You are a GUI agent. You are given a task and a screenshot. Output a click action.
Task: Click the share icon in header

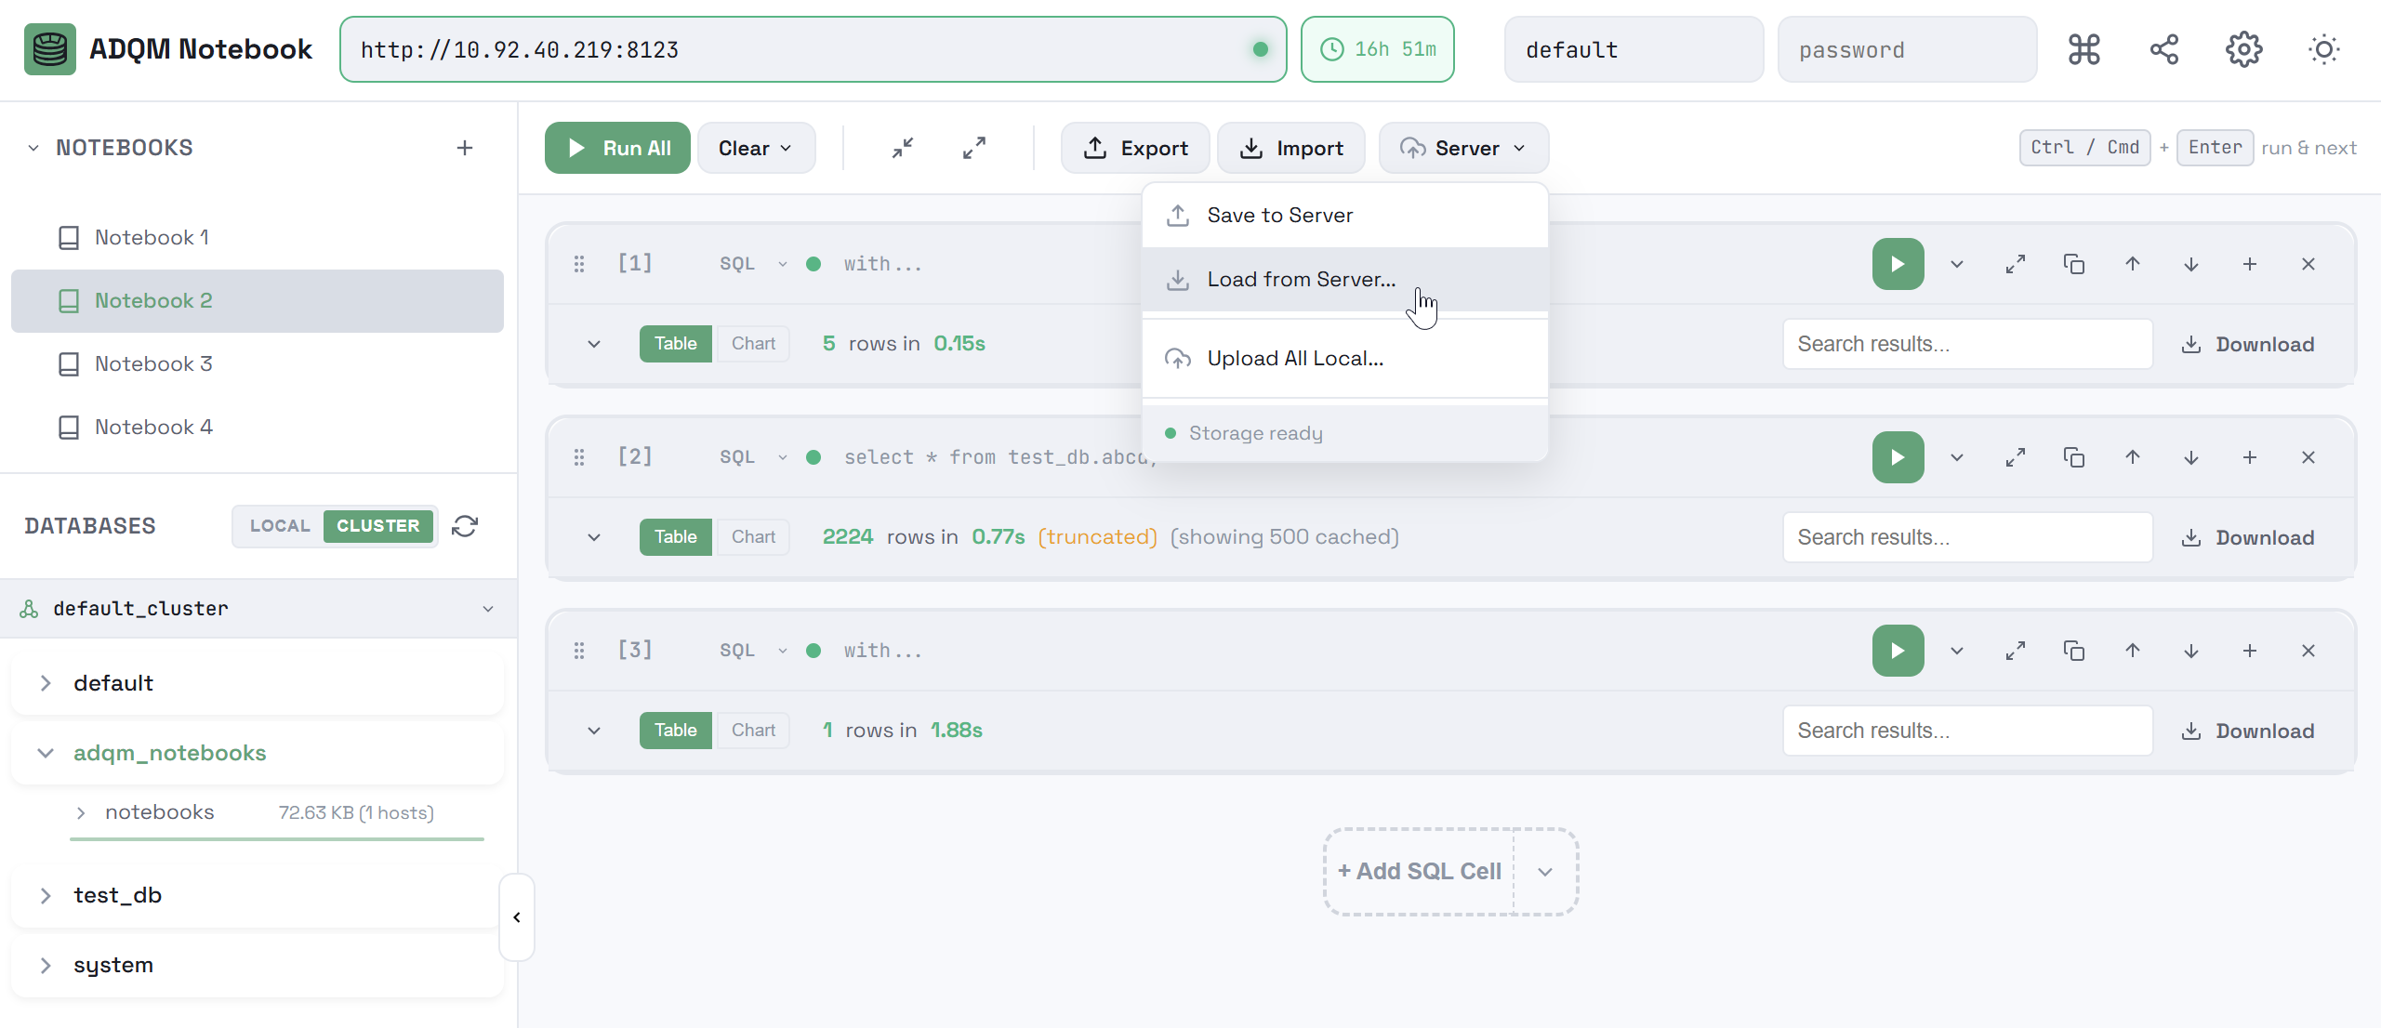[2163, 49]
